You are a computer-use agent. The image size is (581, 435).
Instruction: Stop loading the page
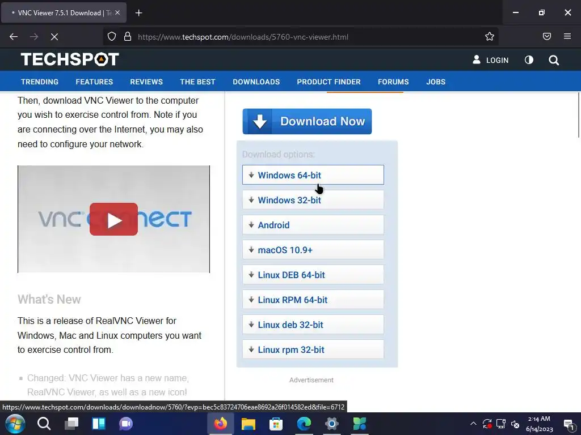click(x=54, y=37)
